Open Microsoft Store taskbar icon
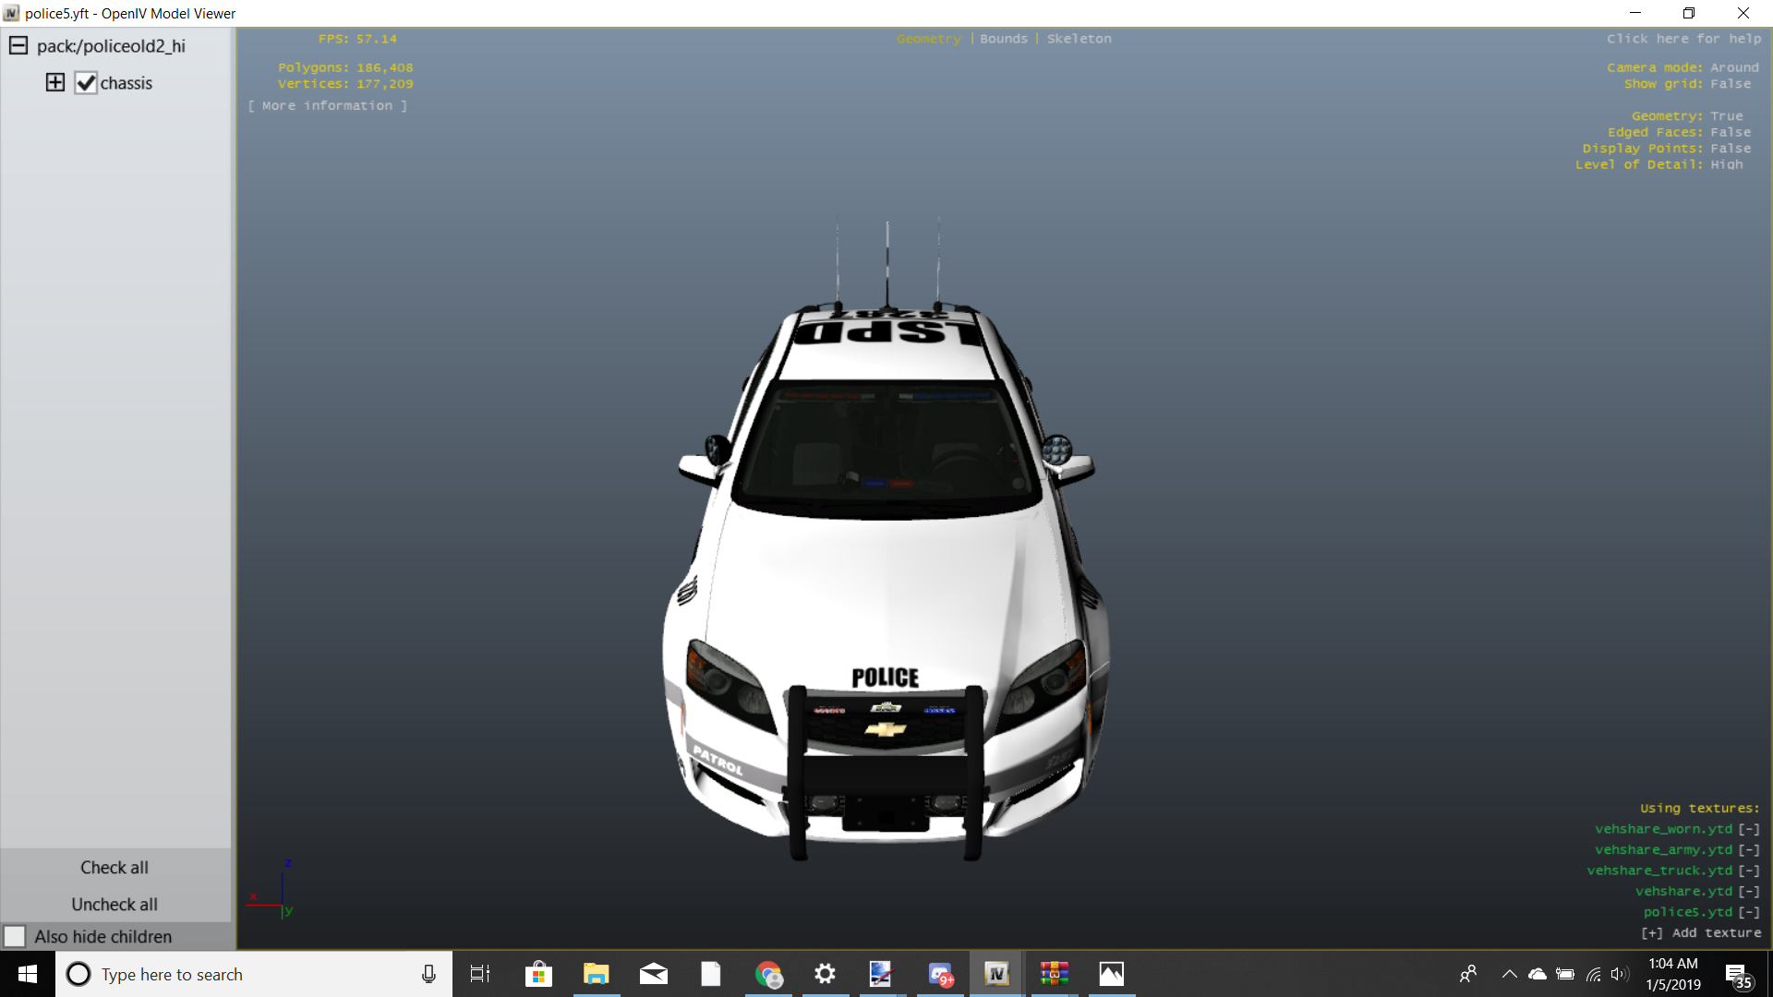1773x997 pixels. 538,974
